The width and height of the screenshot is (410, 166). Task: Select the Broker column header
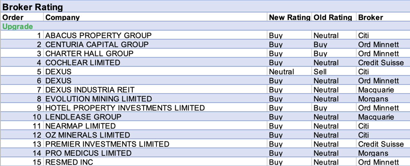371,17
